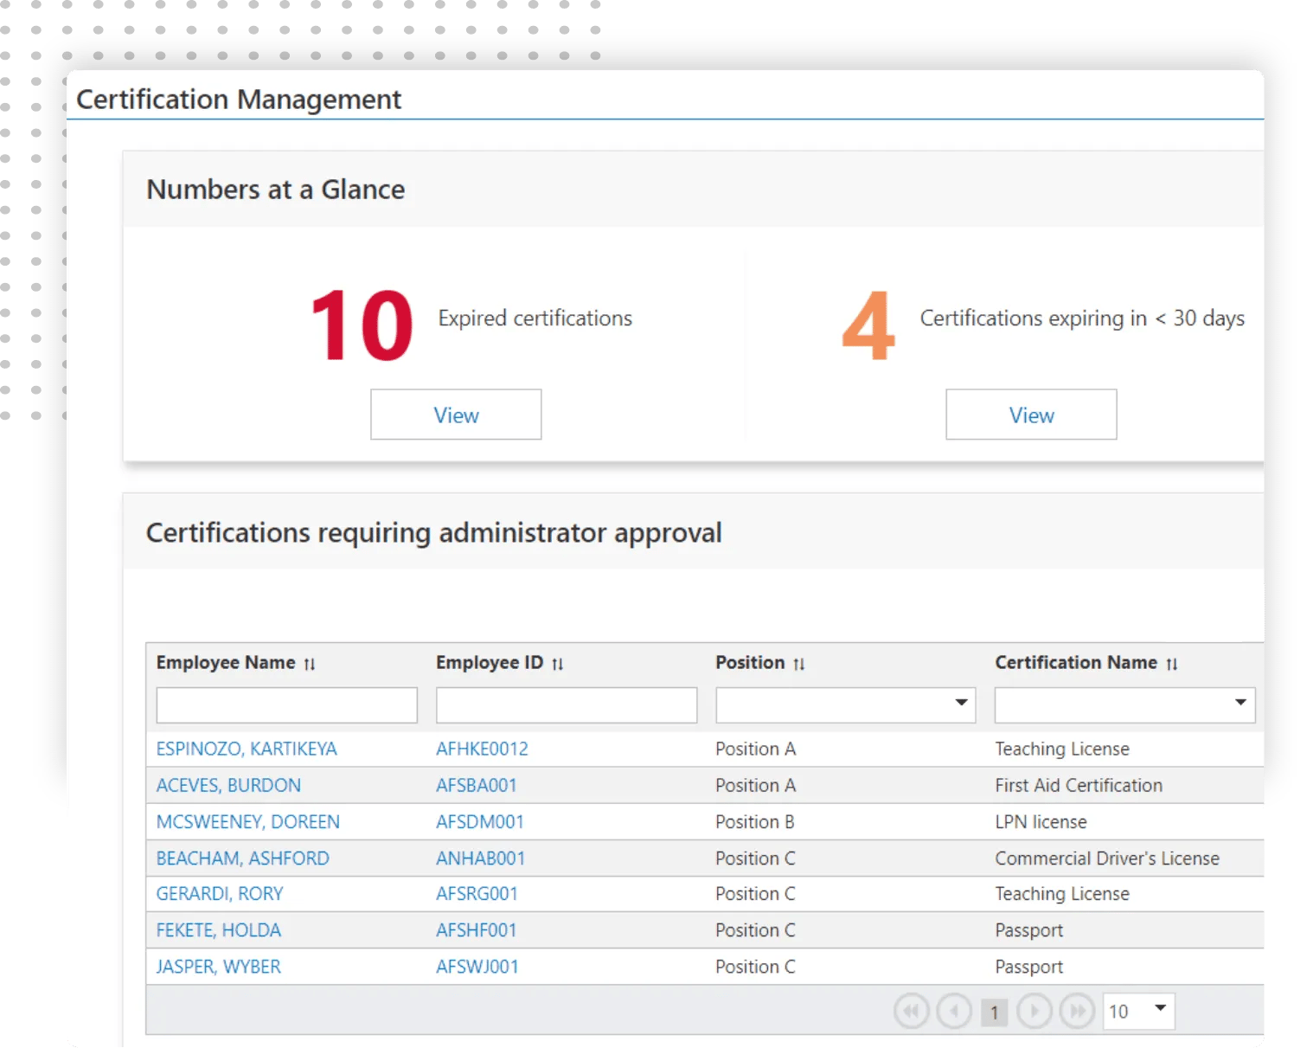
Task: Open employee BEACHAM, ASHFORD
Action: tap(242, 858)
